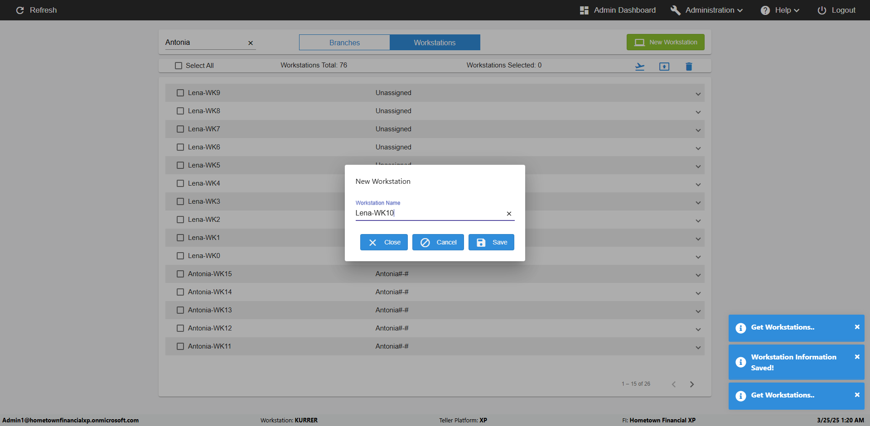Click the Refresh icon in top bar
The image size is (870, 426).
click(20, 10)
